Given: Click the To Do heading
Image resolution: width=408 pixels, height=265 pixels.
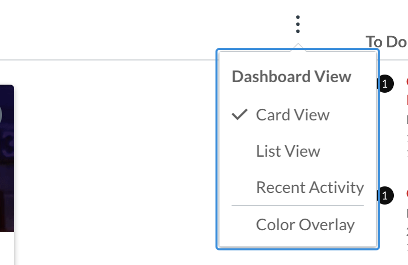Looking at the screenshot, I should point(386,42).
